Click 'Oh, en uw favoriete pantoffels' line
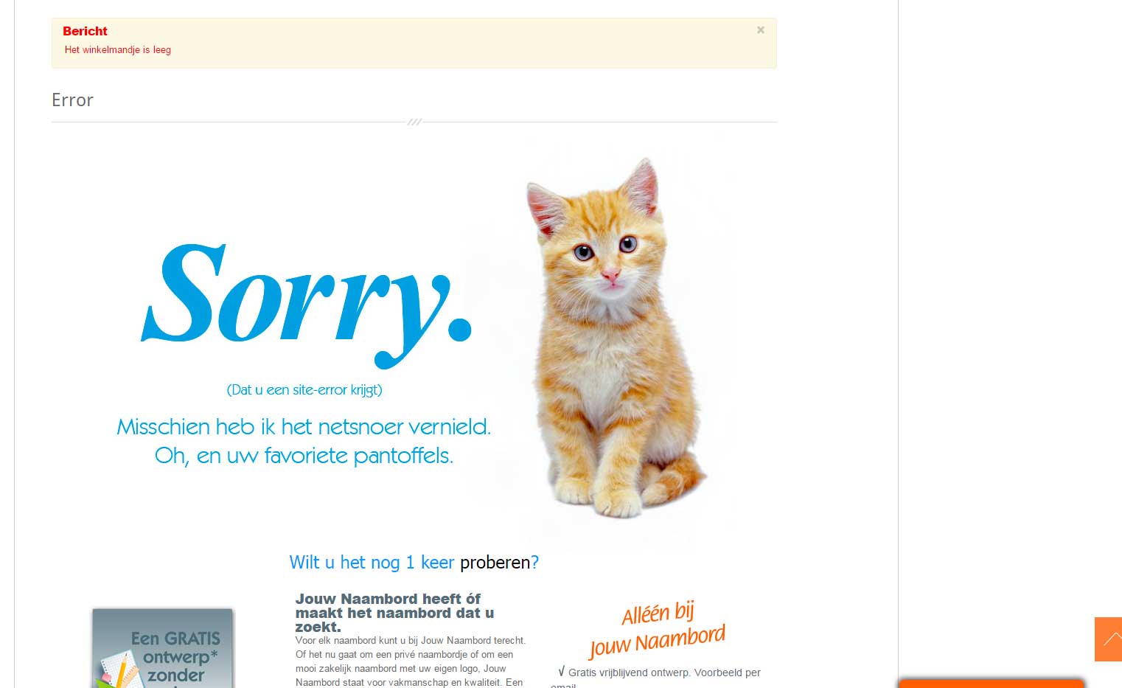Viewport: 1122px width, 688px height. [304, 456]
